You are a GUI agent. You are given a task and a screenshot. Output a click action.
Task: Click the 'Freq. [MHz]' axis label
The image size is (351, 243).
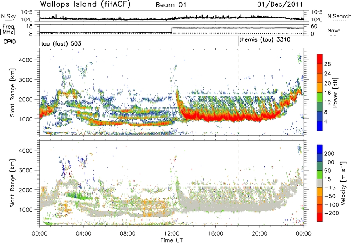point(8,29)
